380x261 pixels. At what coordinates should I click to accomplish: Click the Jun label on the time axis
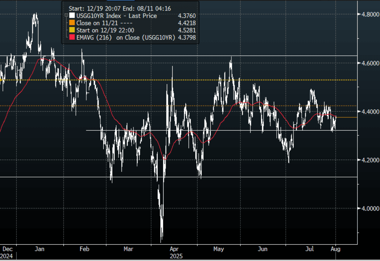coord(263,249)
